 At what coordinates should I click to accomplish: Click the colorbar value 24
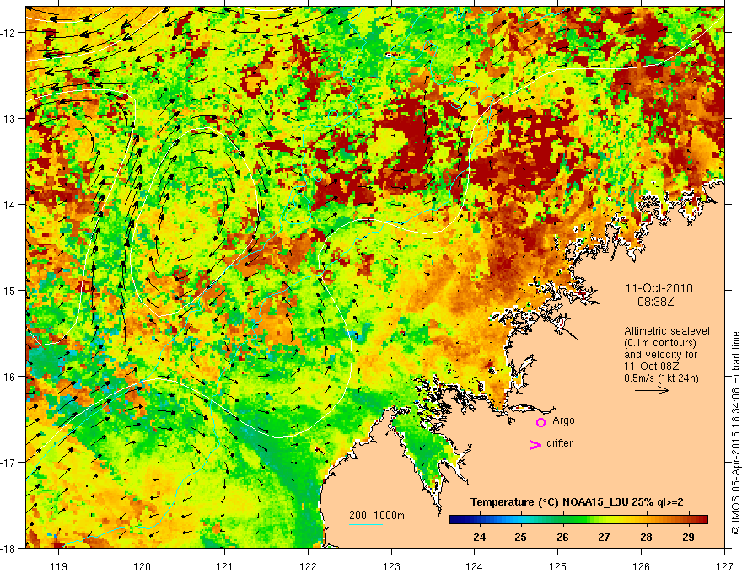(x=480, y=537)
